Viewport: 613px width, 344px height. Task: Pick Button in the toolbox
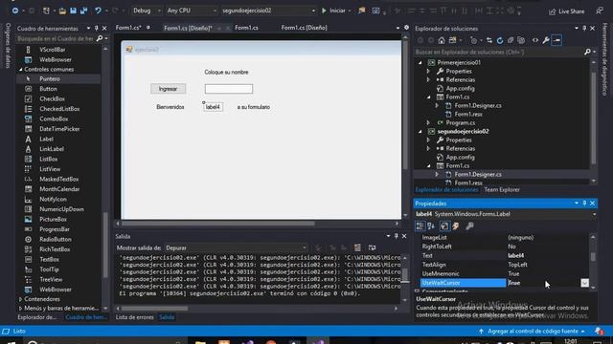[48, 89]
